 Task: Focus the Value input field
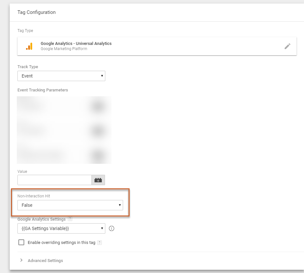(55, 180)
